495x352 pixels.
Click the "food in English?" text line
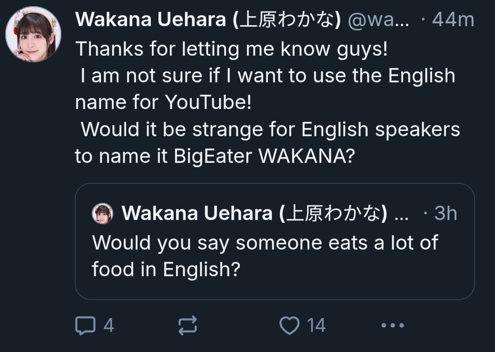click(165, 270)
